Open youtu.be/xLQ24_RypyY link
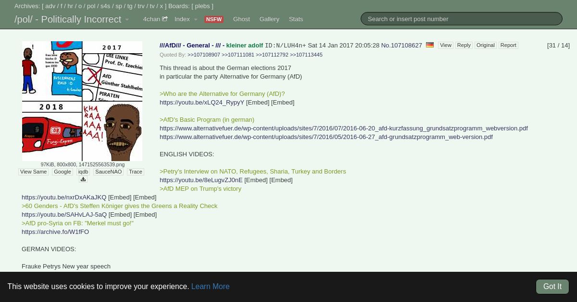This screenshot has height=302, width=577. tap(202, 103)
